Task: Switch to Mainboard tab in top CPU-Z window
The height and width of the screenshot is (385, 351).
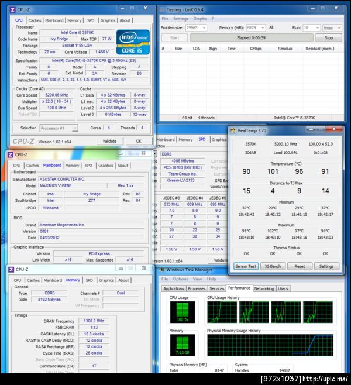Action: tap(54, 20)
